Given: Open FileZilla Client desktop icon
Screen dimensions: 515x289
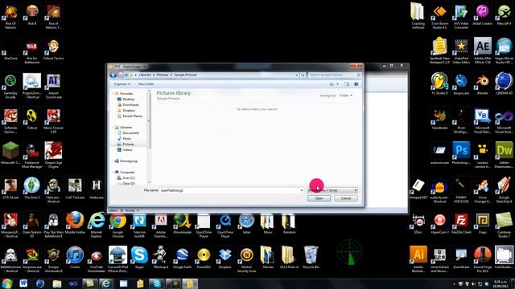Looking at the screenshot, I should point(461,224).
